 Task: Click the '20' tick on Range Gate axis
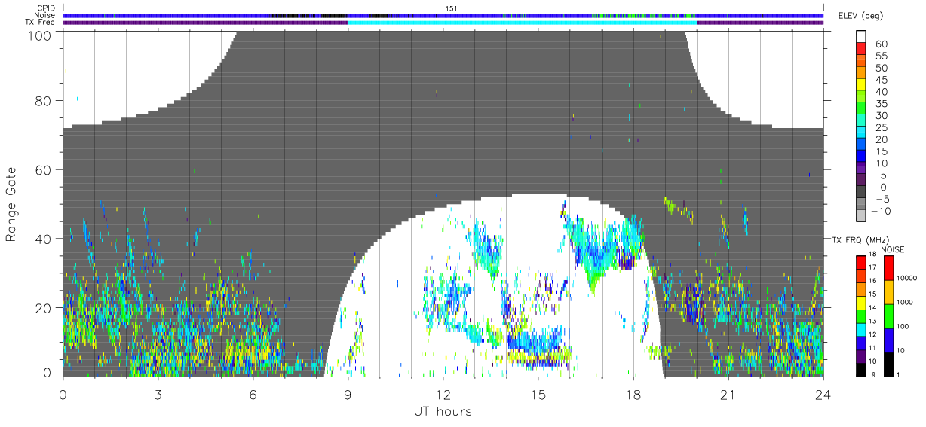[44, 308]
